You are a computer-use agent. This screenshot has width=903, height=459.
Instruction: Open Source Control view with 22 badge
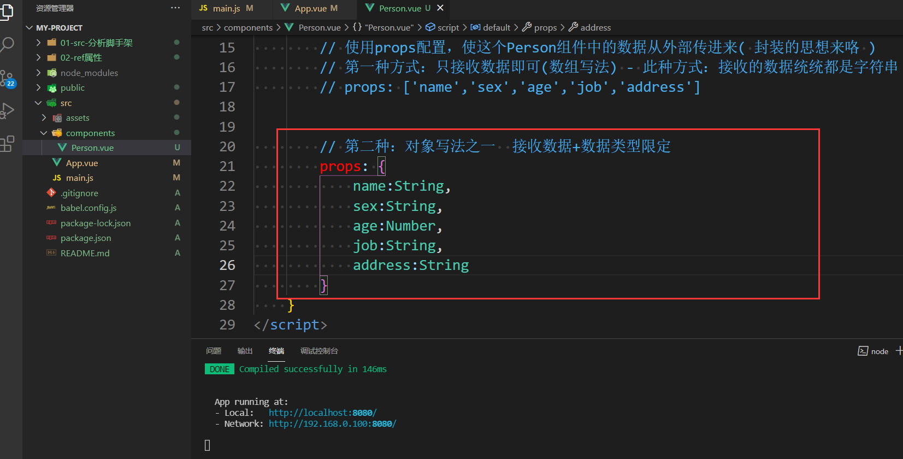click(x=8, y=79)
